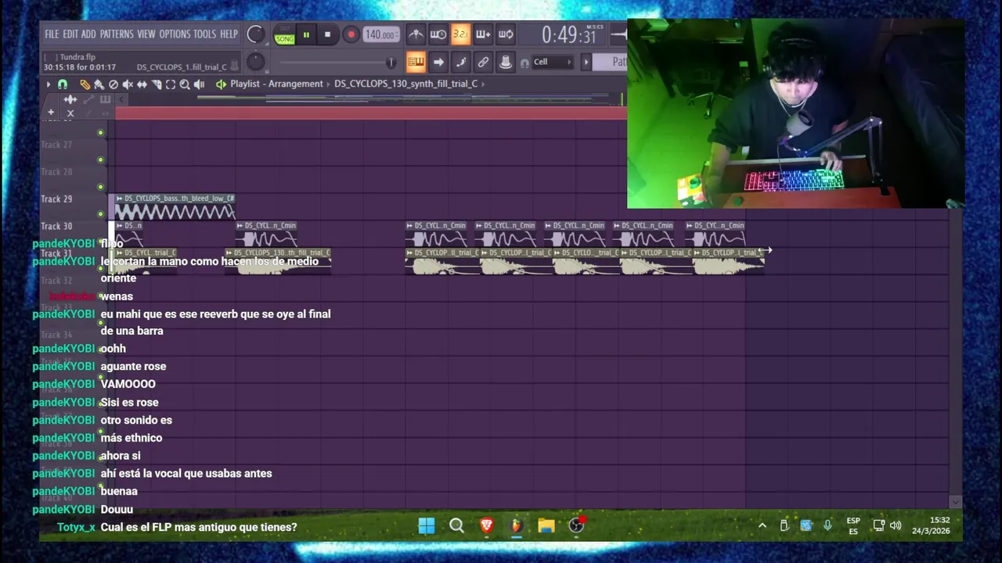Open the TOOLS menu

(204, 34)
